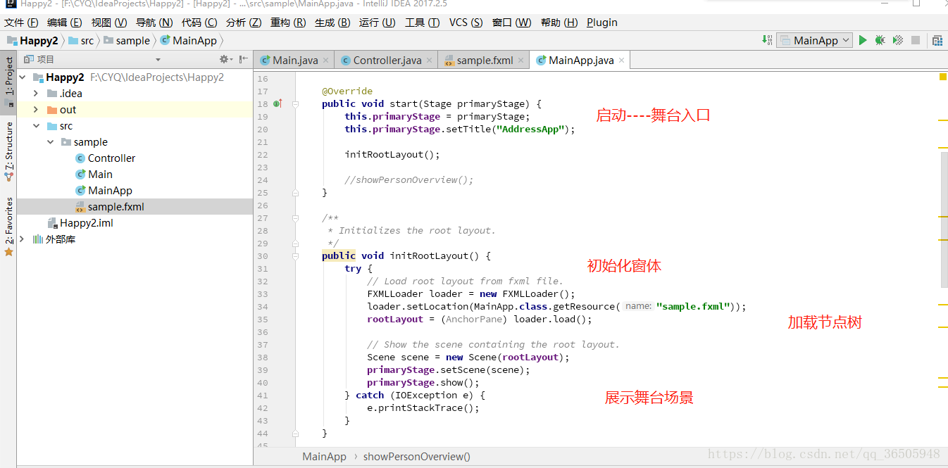Collapse the Happy2 root project node
The width and height of the screenshot is (948, 468).
pyautogui.click(x=22, y=77)
